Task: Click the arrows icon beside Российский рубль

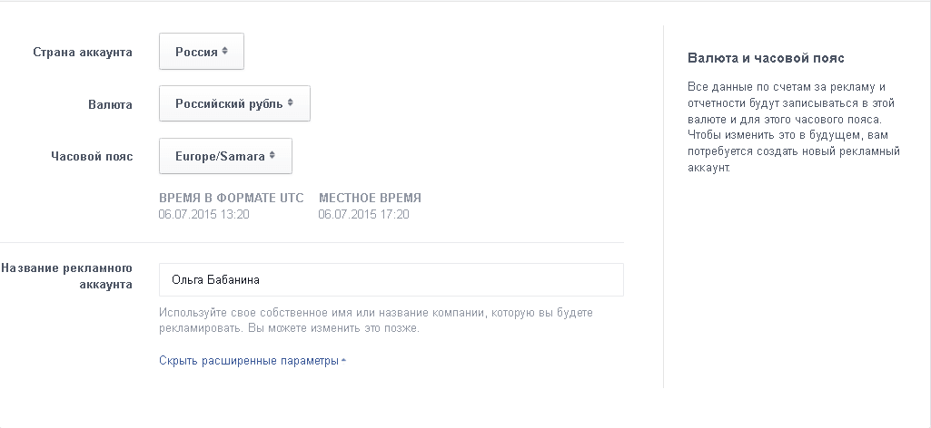Action: [291, 103]
